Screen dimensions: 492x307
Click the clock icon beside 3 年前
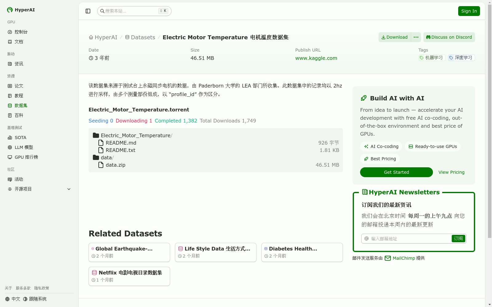click(x=91, y=58)
